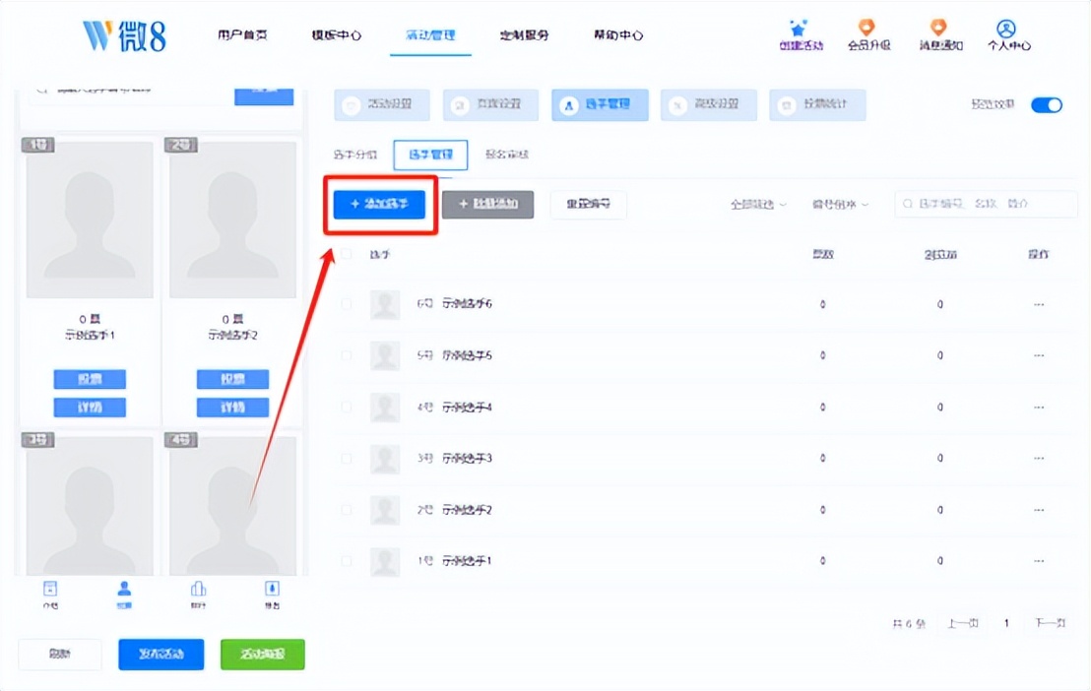
Task: Click the green 活动海报 button
Action: click(x=262, y=655)
